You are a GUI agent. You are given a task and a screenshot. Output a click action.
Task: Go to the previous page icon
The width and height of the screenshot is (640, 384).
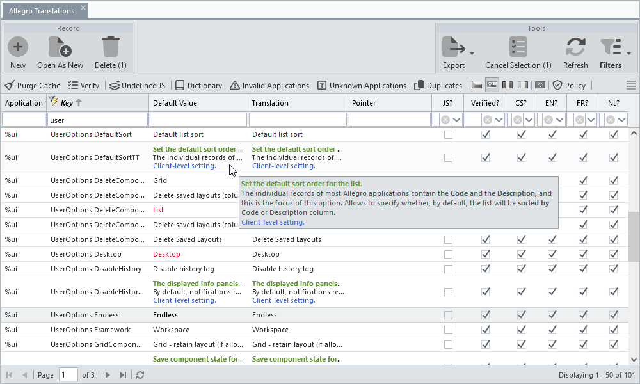[x=25, y=375]
